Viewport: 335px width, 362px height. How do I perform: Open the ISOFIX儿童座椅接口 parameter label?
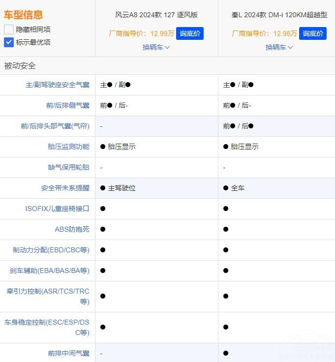pyautogui.click(x=57, y=209)
